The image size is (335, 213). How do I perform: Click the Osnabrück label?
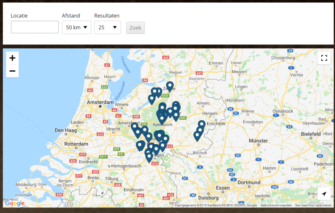[283, 111]
